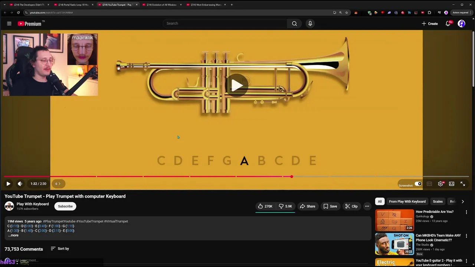Viewport: 475px width, 267px height.
Task: Jump to timestamp 2:15 for note D
Action: coord(56,231)
